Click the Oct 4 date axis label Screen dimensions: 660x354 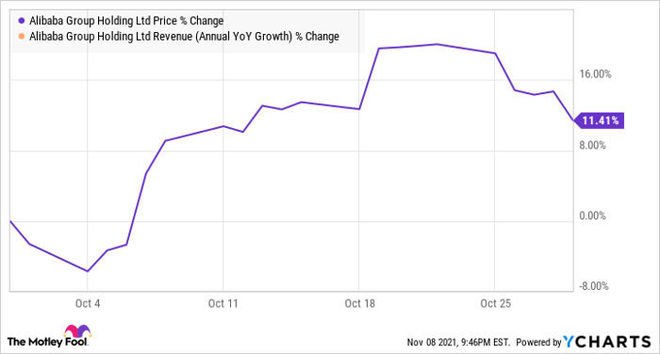point(88,303)
